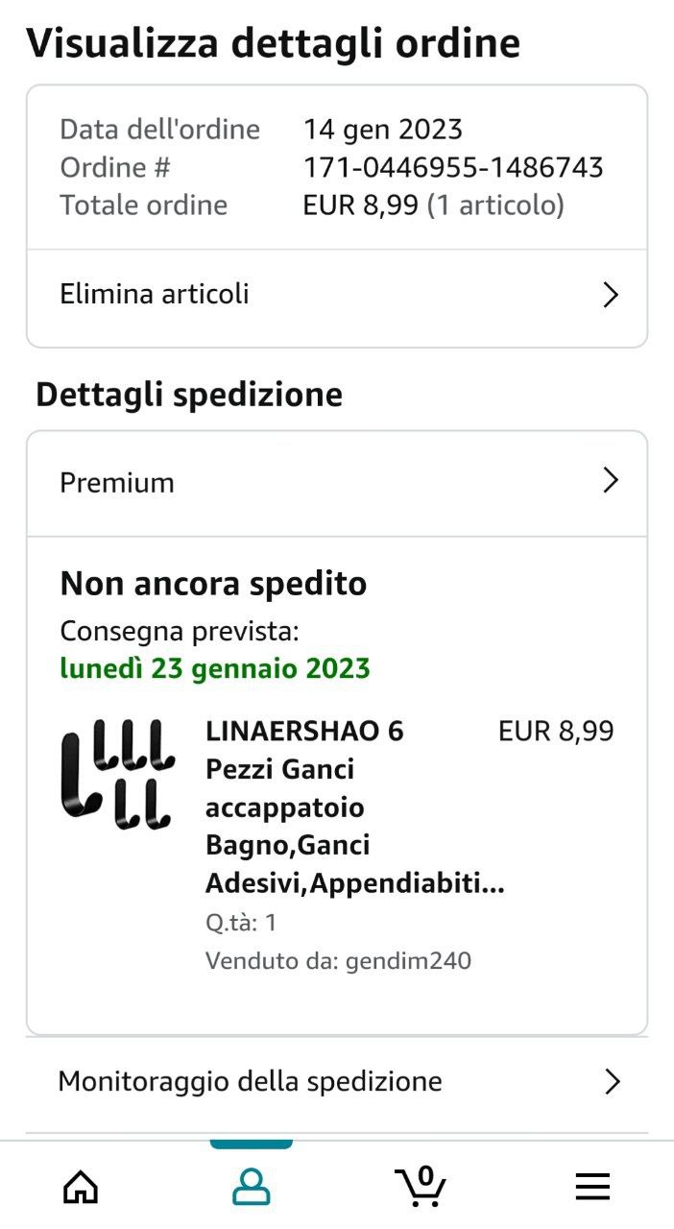The image size is (674, 1229).
Task: Tap item price EUR 8,99
Action: coord(556,732)
